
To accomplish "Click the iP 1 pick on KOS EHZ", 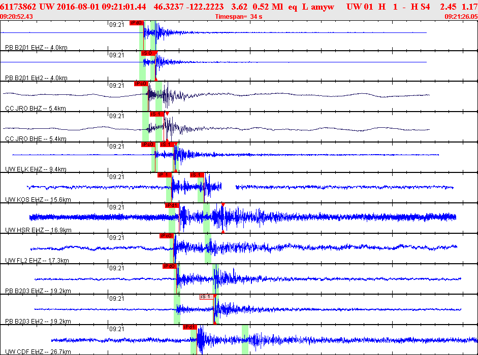I will pyautogui.click(x=164, y=175).
